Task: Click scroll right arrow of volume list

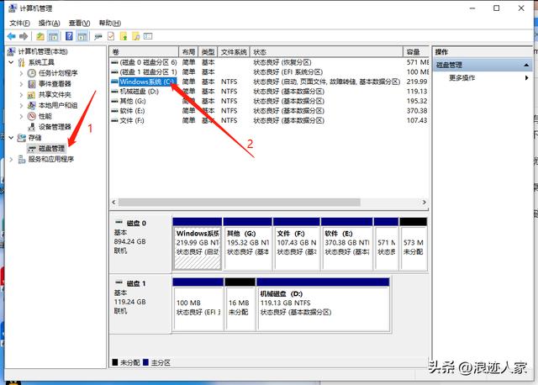Action: (x=424, y=202)
